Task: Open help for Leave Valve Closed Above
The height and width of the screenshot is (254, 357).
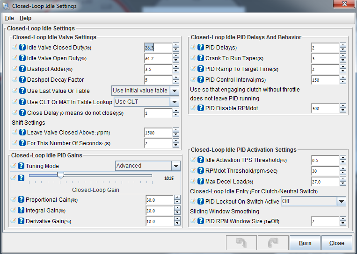Action: pyautogui.click(x=22, y=132)
